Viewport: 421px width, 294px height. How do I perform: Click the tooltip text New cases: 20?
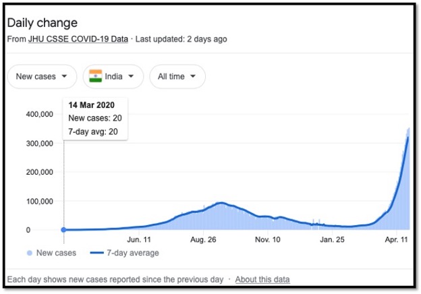95,118
